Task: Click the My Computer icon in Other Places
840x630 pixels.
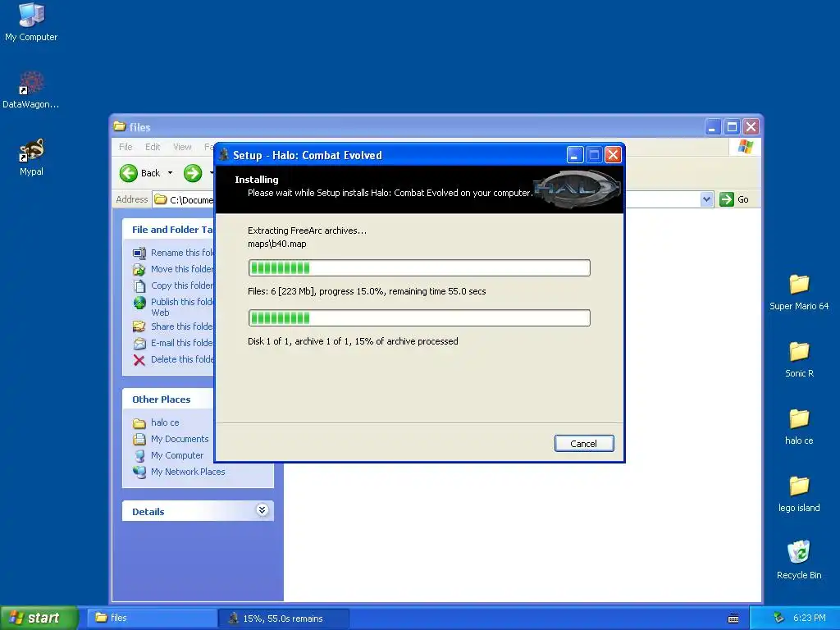Action: pyautogui.click(x=139, y=456)
